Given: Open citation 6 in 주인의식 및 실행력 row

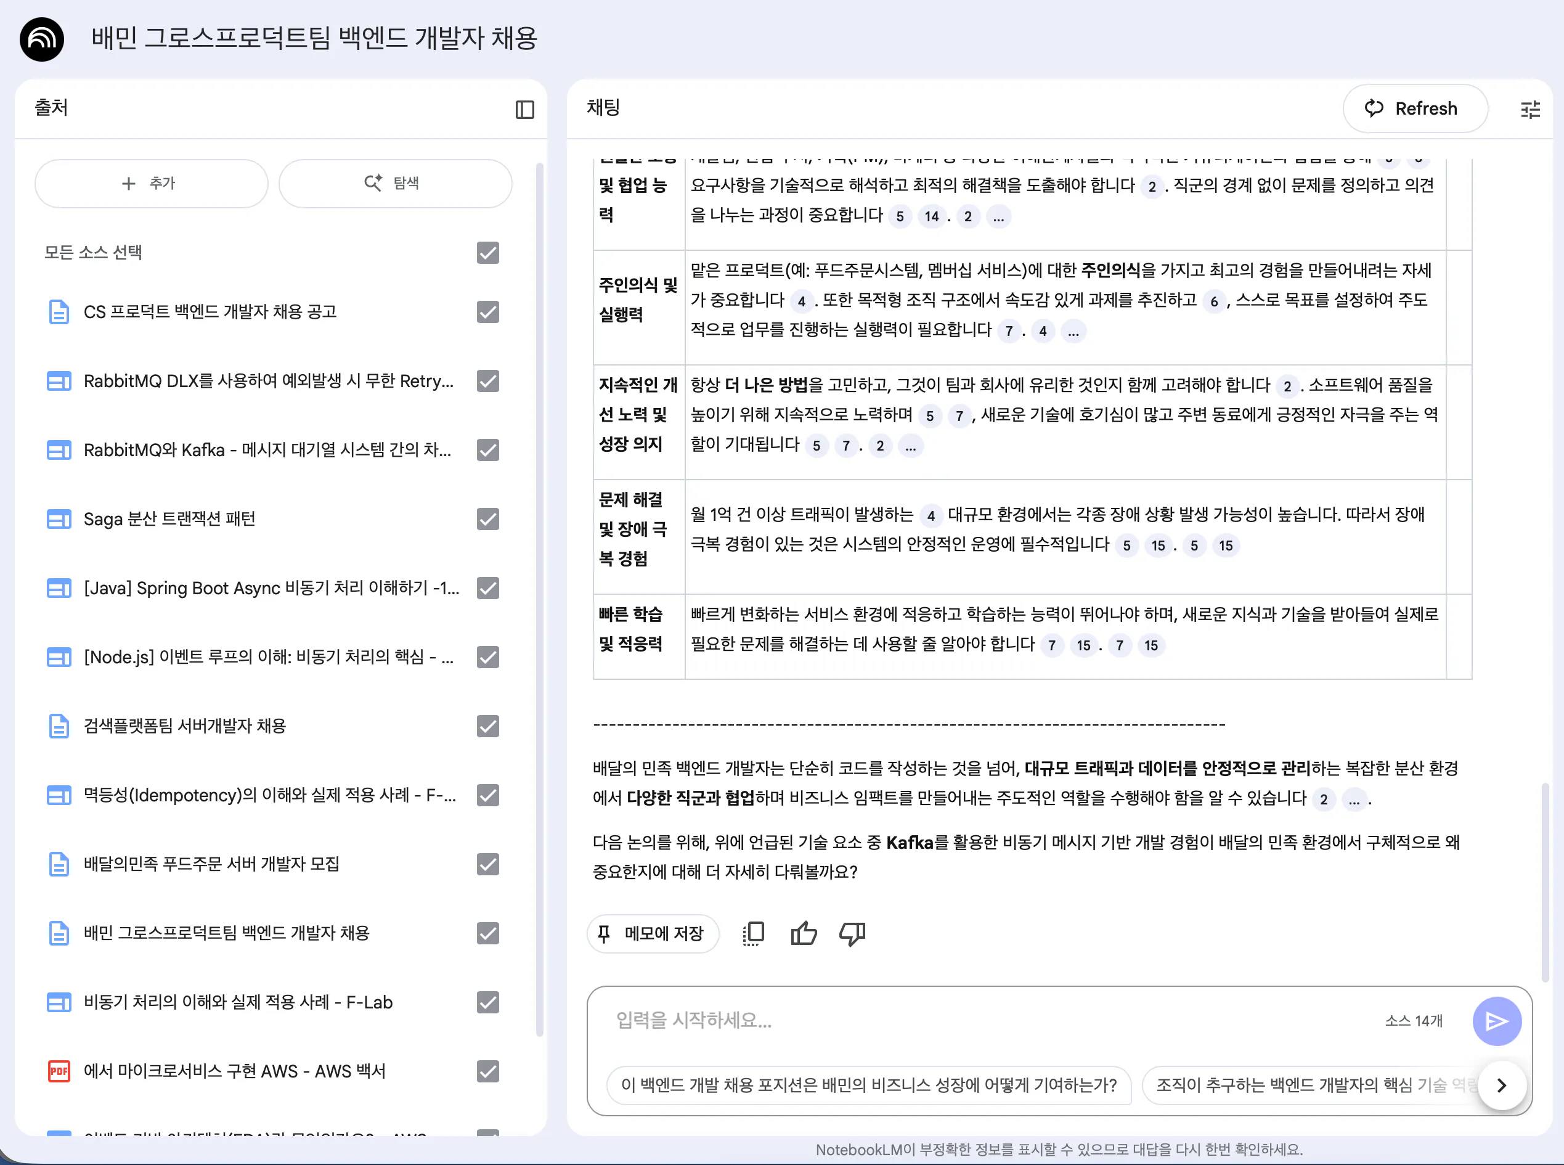Looking at the screenshot, I should (1214, 303).
